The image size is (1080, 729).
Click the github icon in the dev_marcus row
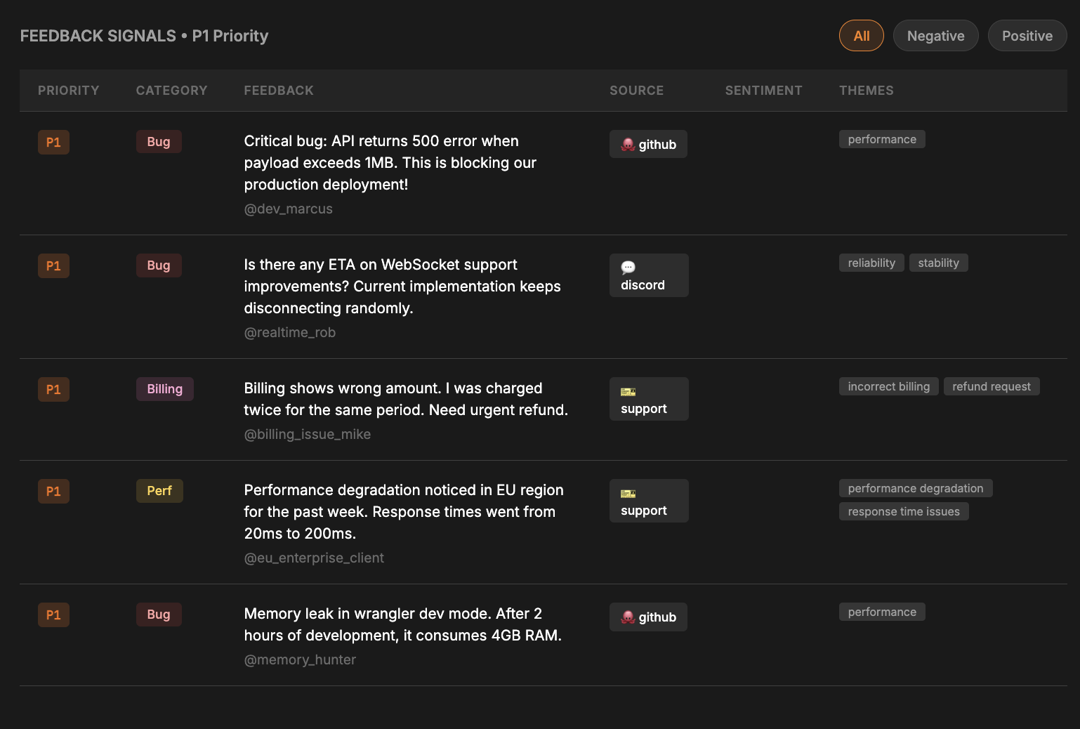point(628,145)
